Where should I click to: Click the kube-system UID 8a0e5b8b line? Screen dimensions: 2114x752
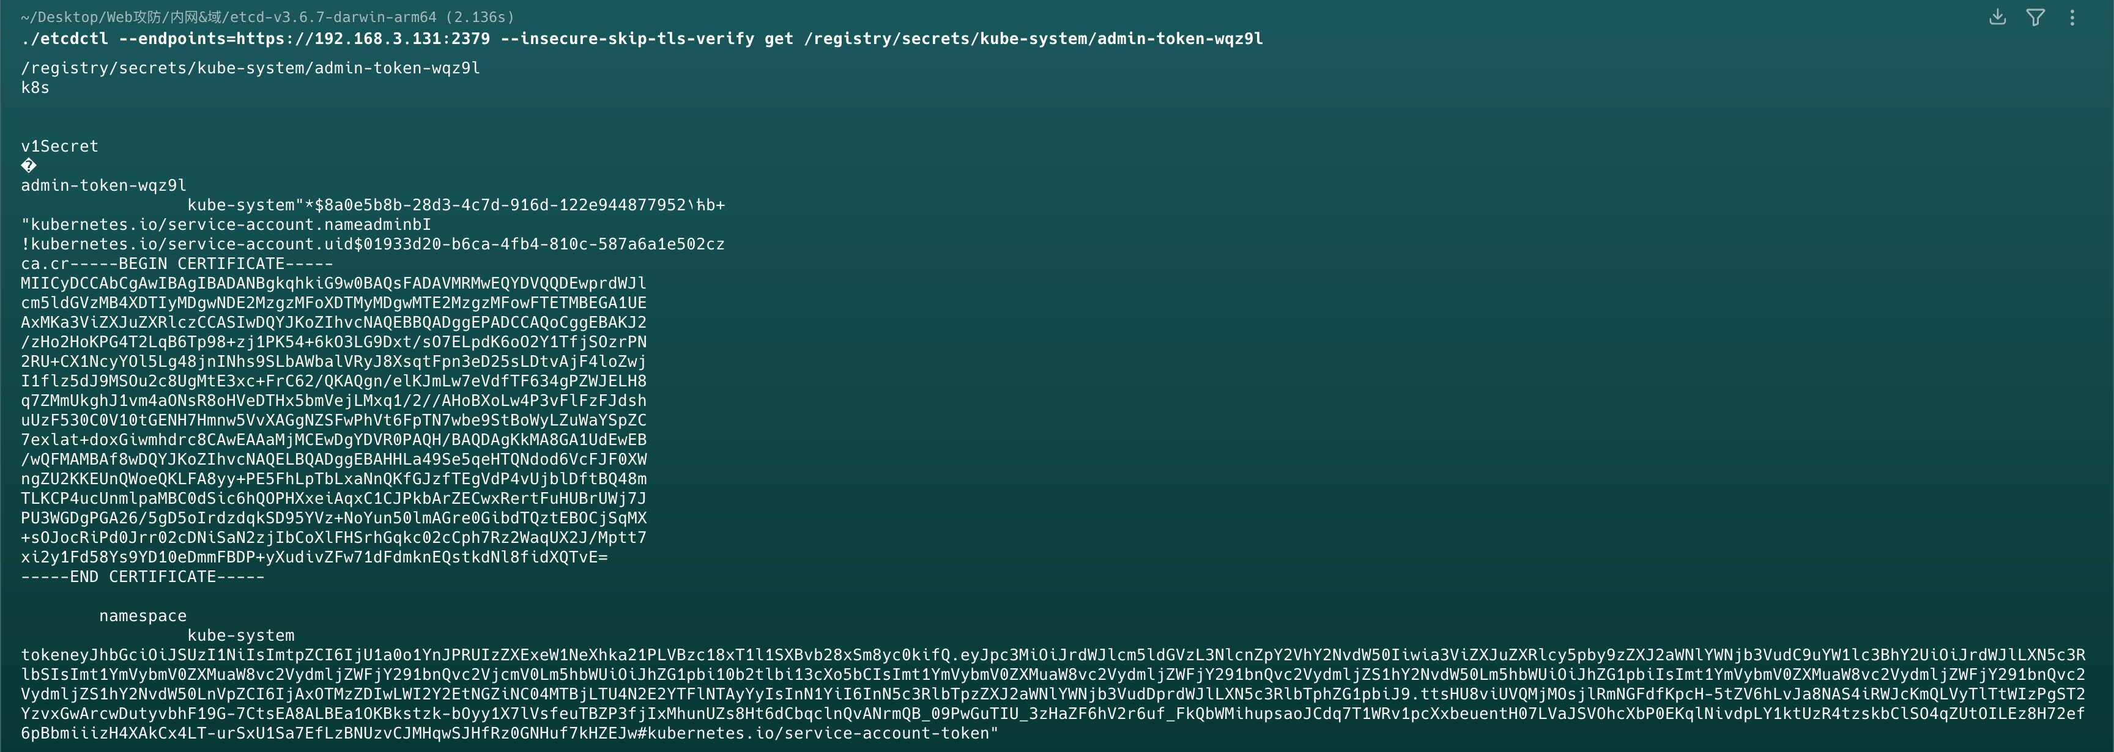pyautogui.click(x=456, y=205)
